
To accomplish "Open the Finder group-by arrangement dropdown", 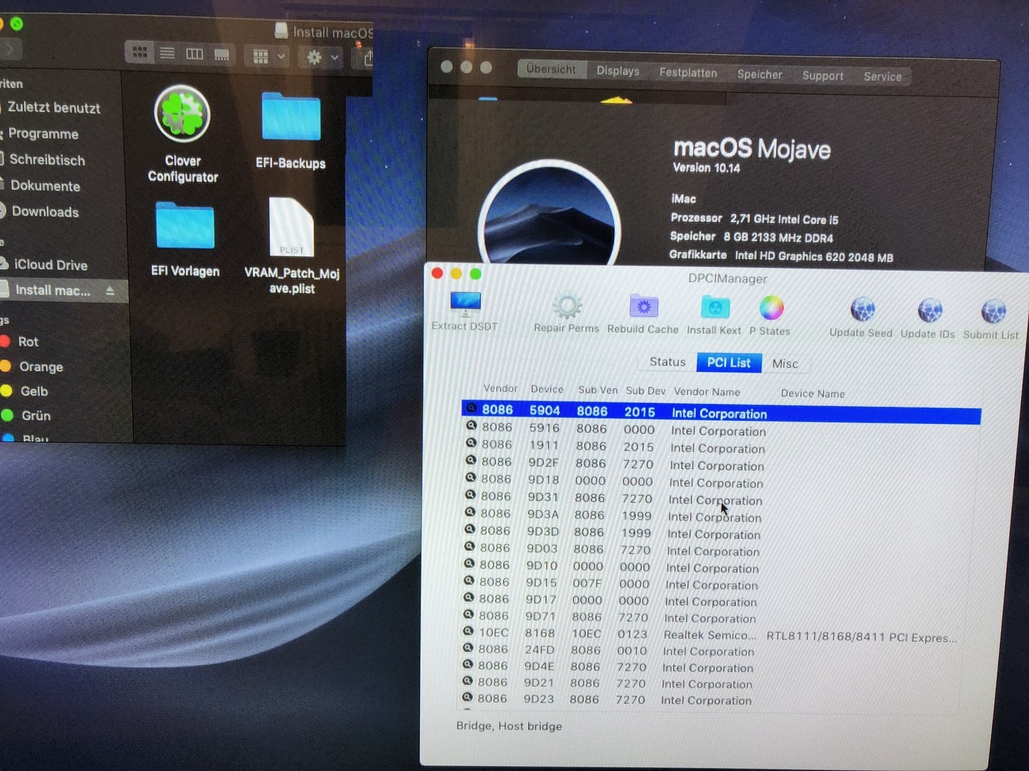I will click(x=268, y=56).
